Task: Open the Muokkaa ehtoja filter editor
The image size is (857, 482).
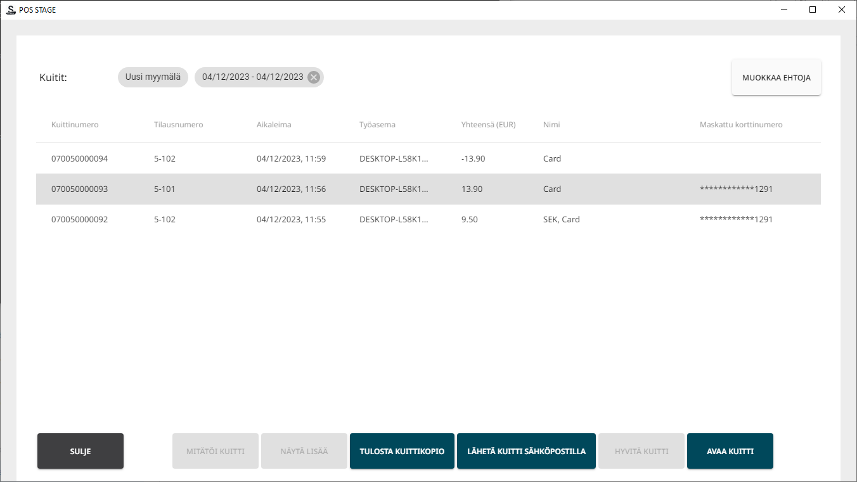Action: pos(776,78)
